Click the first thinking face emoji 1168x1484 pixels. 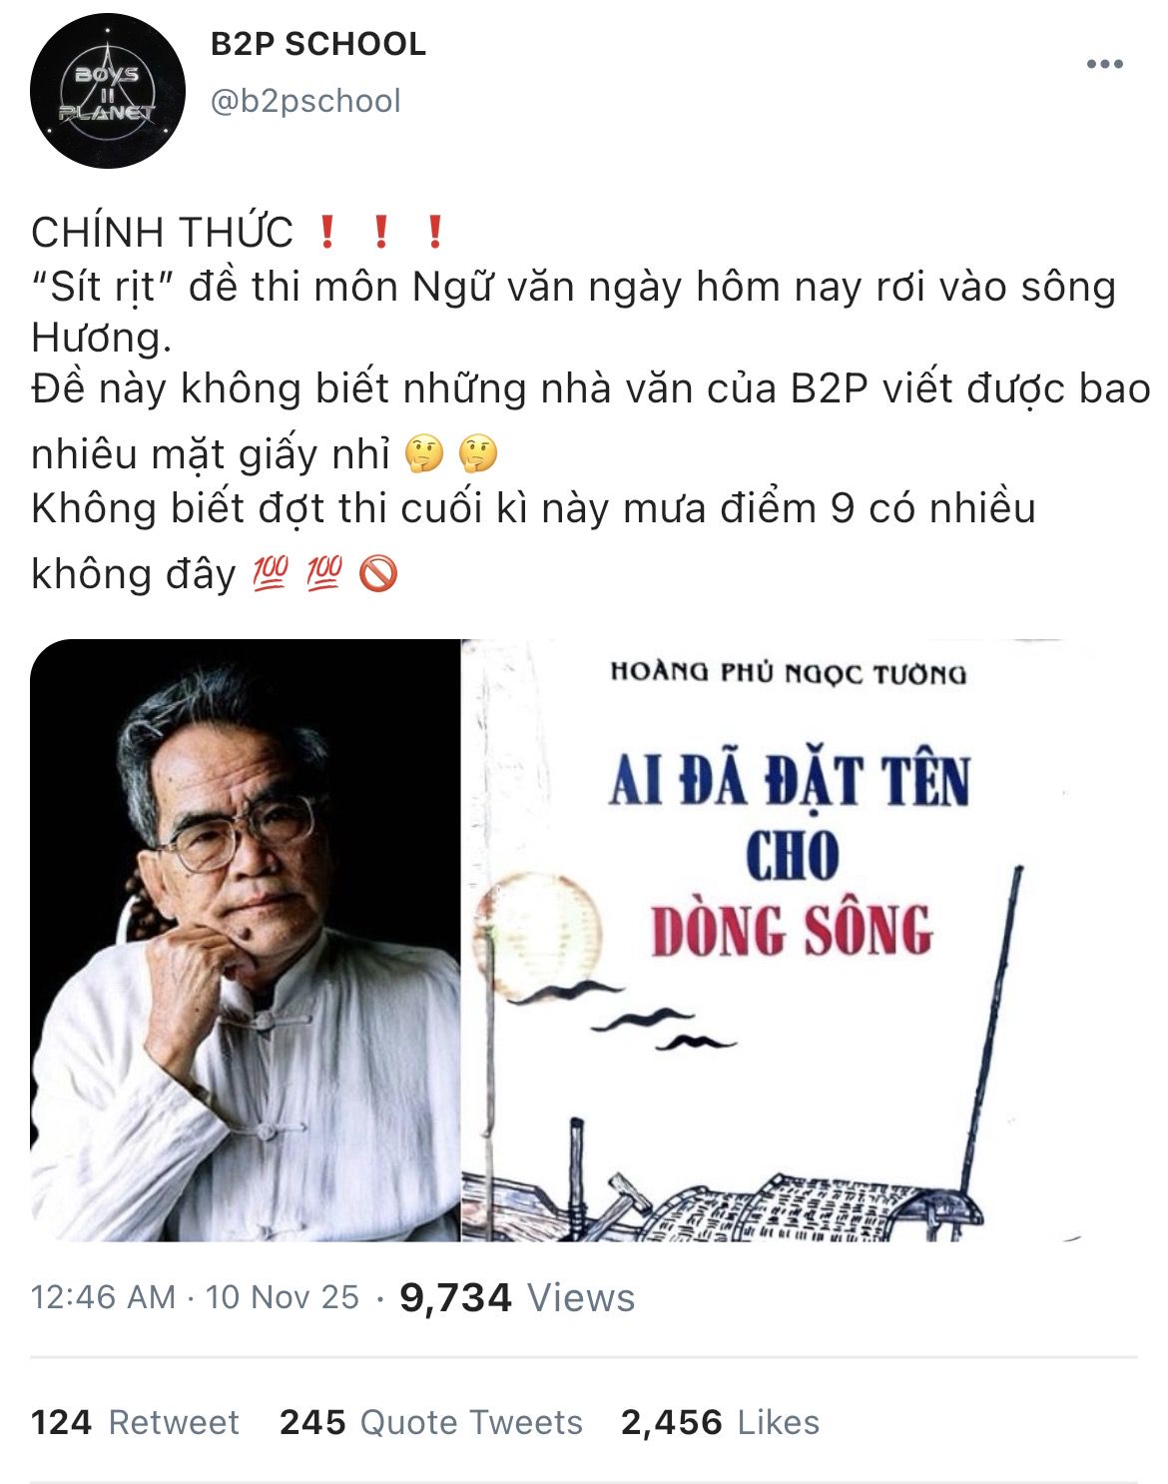(424, 454)
